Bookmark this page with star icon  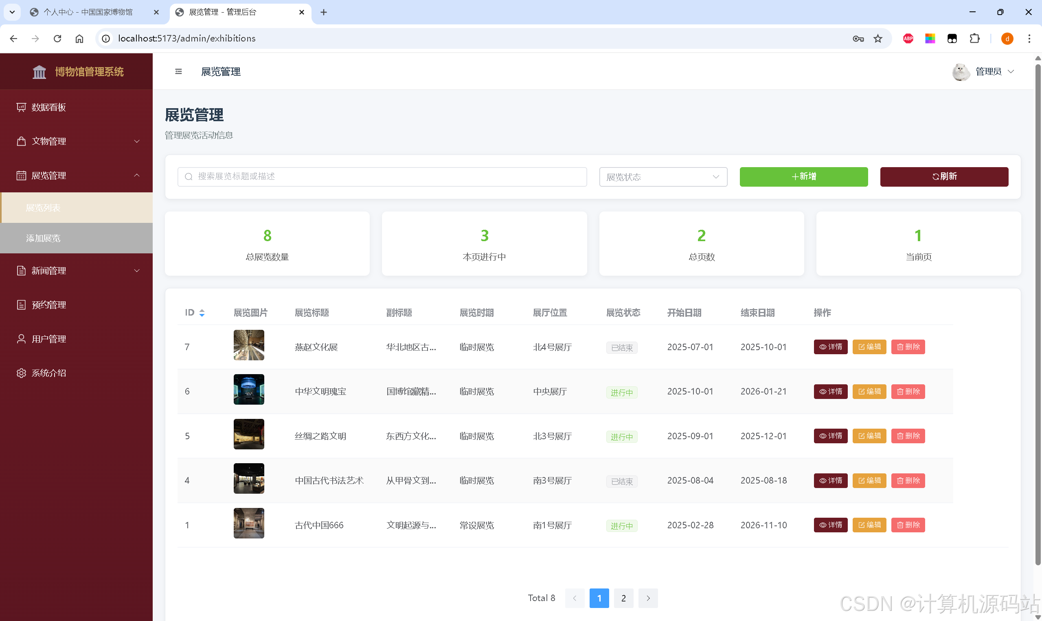pos(878,39)
